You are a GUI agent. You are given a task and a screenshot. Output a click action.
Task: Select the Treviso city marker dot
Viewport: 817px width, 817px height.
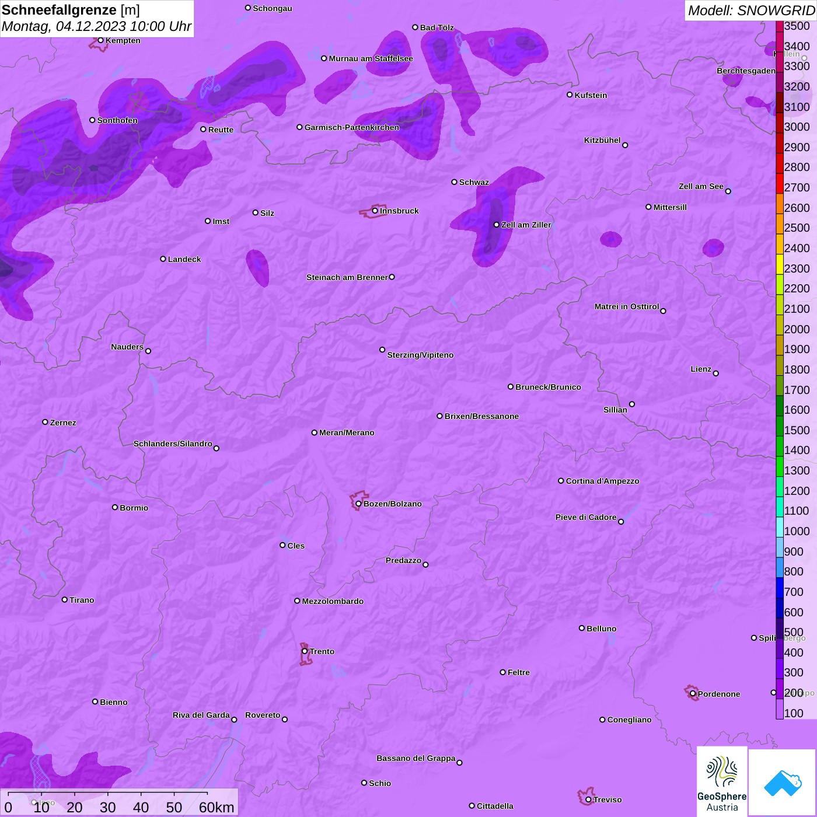[588, 799]
